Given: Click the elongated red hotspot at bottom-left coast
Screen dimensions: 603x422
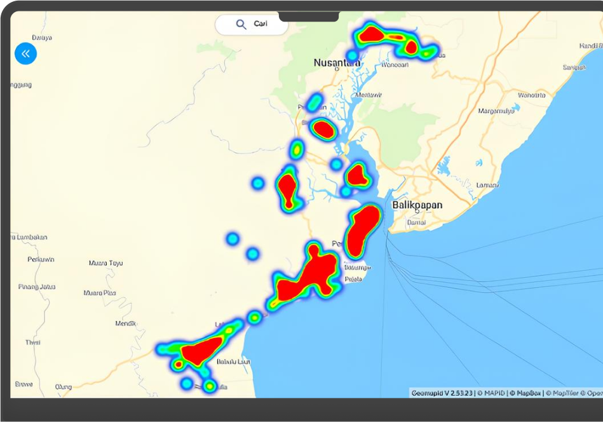Looking at the screenshot, I should 202,350.
